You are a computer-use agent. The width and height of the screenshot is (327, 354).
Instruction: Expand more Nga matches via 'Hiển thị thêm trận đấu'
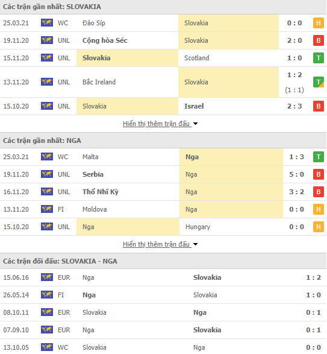point(157,244)
